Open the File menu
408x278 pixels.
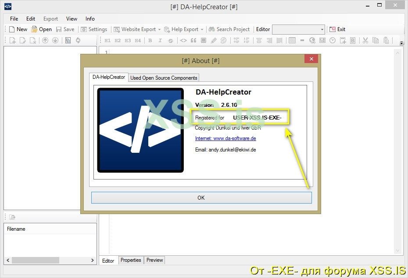[x=14, y=19]
